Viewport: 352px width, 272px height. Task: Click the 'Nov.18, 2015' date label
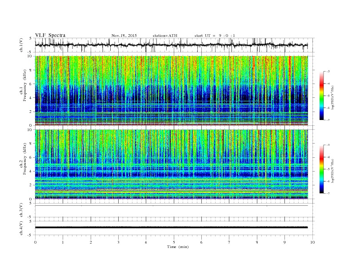pos(124,36)
